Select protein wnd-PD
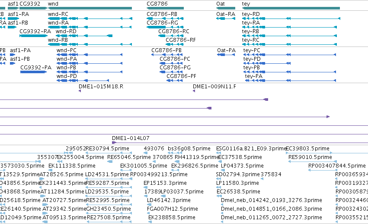 67,76
